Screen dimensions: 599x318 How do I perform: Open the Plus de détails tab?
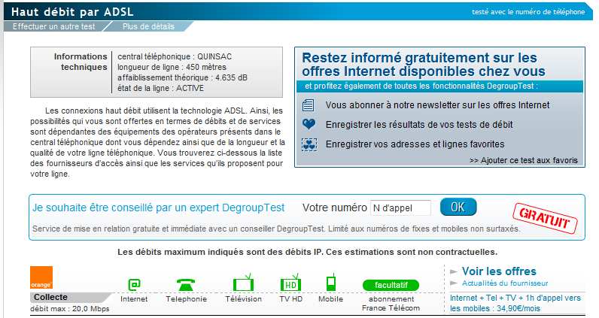148,27
